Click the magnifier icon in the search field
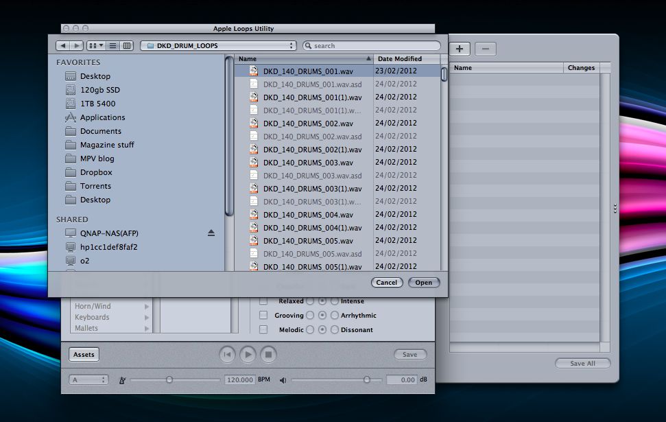This screenshot has width=666, height=422. [308, 45]
